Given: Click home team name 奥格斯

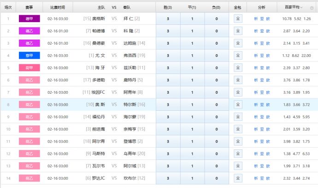Looking at the screenshot, I should (x=99, y=19).
